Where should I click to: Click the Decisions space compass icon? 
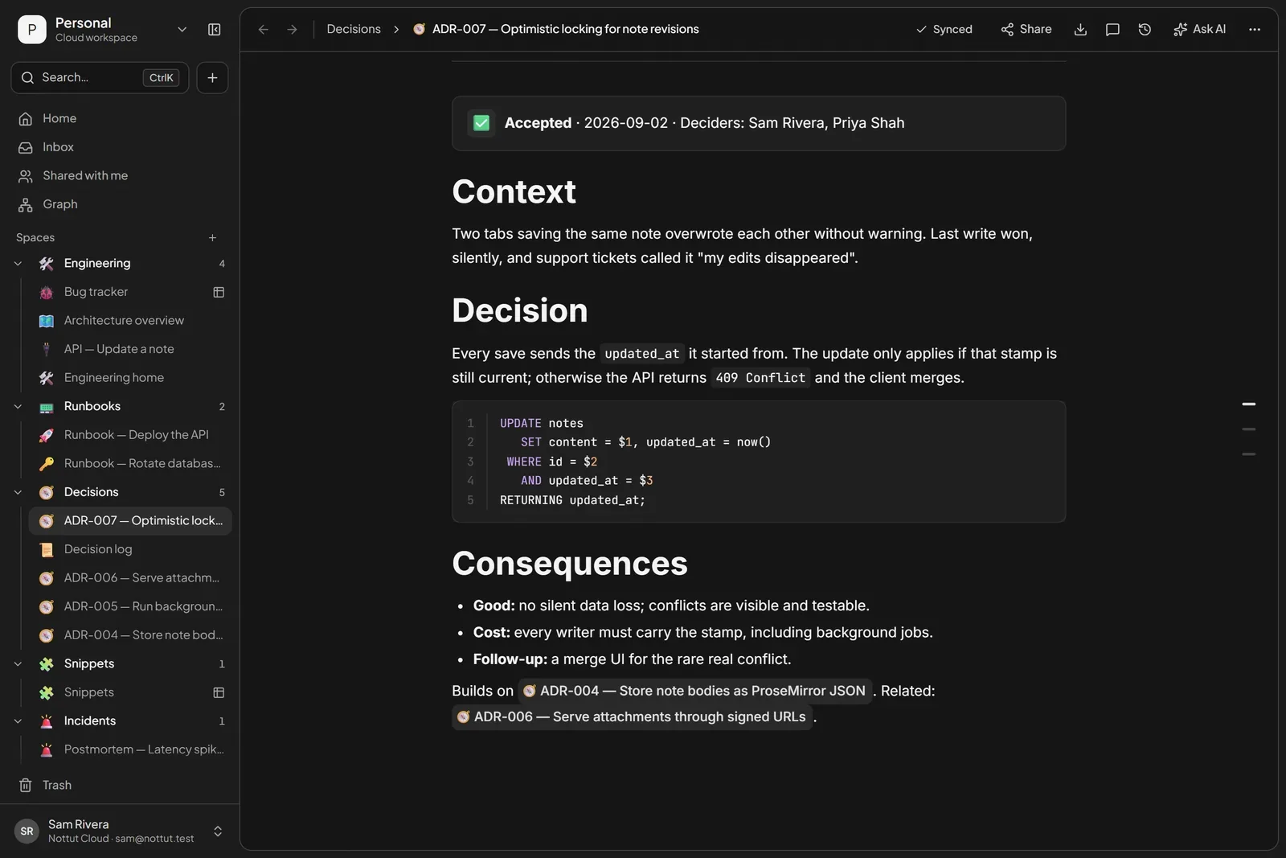(x=47, y=492)
